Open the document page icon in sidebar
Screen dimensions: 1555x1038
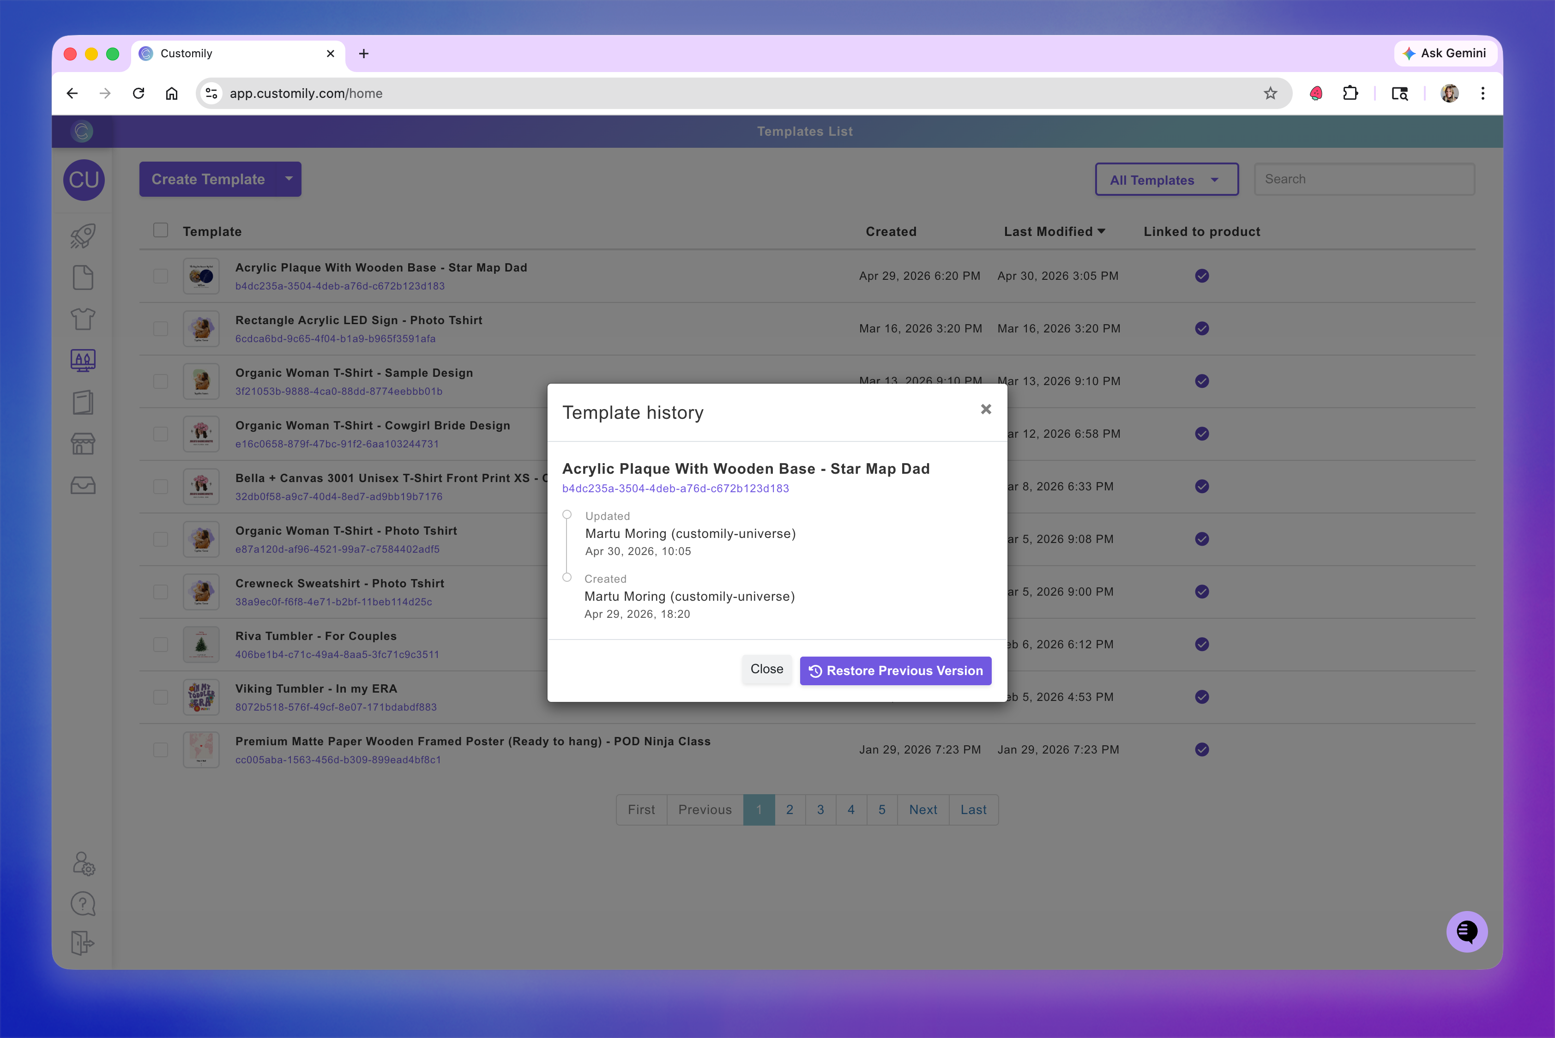(x=83, y=278)
